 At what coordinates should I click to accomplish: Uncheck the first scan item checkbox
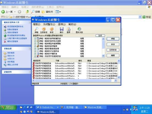click(x=35, y=38)
